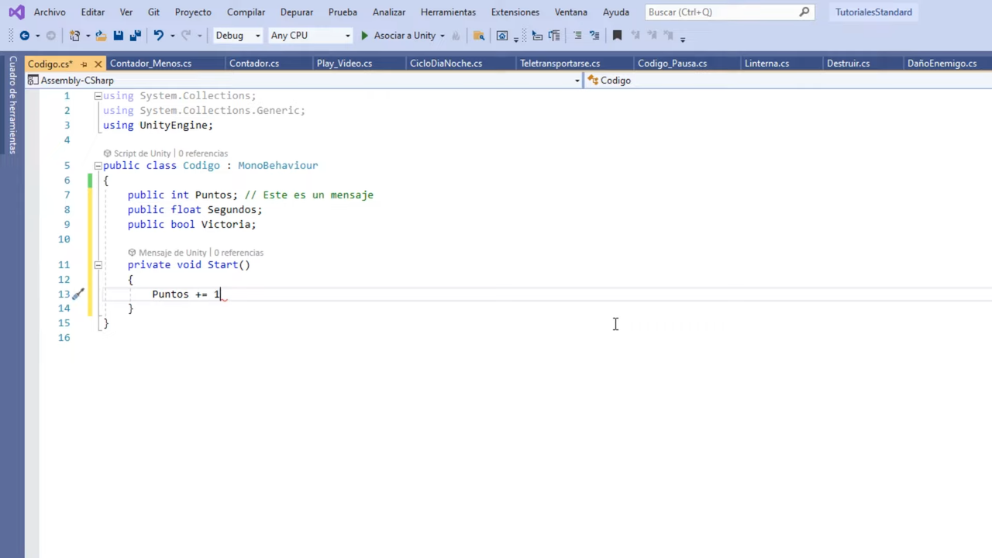Open the Herramientas menu

(448, 12)
